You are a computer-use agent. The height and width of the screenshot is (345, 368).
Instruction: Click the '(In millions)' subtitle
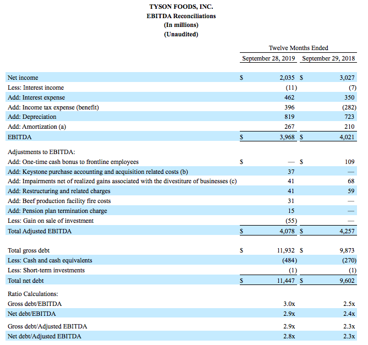pos(181,25)
